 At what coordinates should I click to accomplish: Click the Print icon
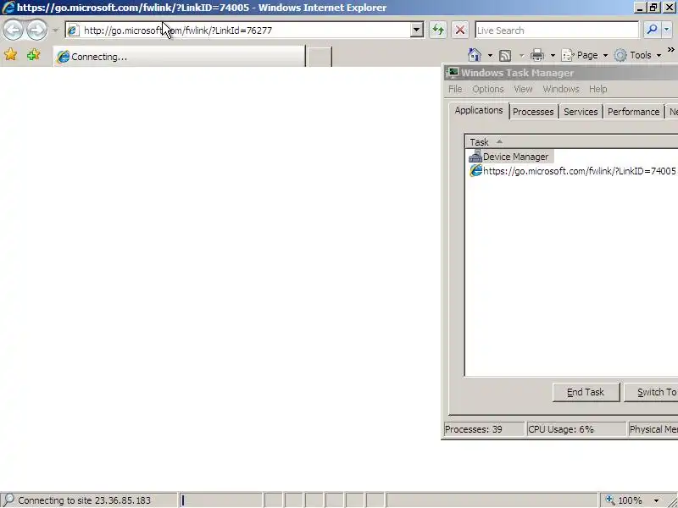point(537,55)
